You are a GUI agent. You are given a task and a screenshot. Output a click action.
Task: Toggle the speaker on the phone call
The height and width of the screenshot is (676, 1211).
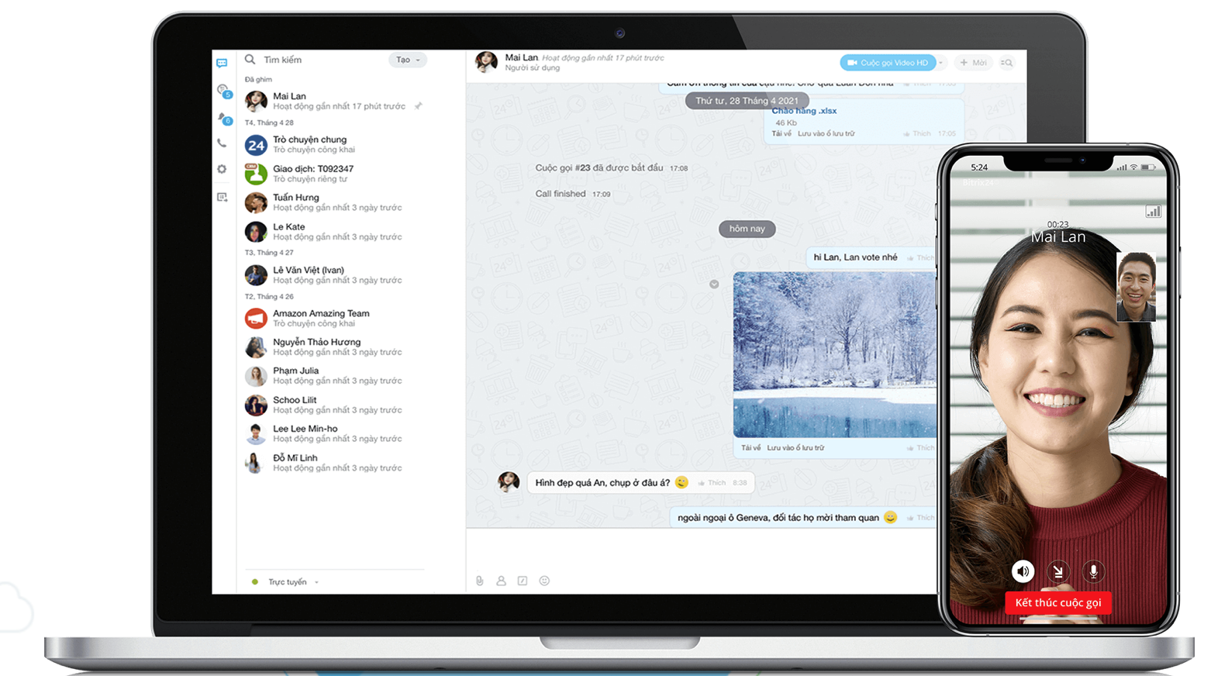[1023, 571]
